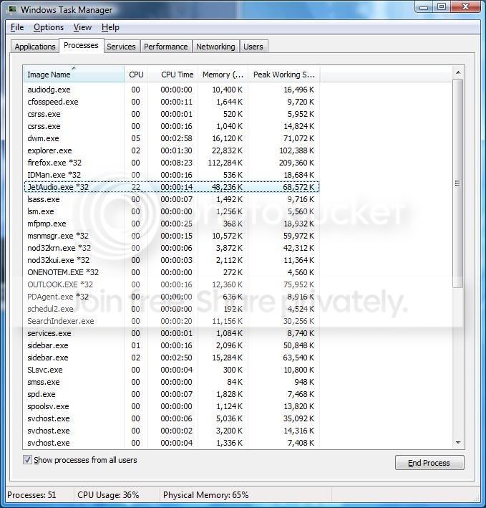This screenshot has height=508, width=486.
Task: Click the End Process button
Action: point(429,463)
